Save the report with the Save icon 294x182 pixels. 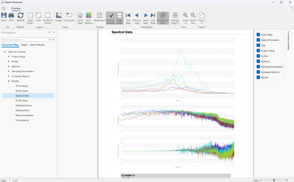point(4,17)
